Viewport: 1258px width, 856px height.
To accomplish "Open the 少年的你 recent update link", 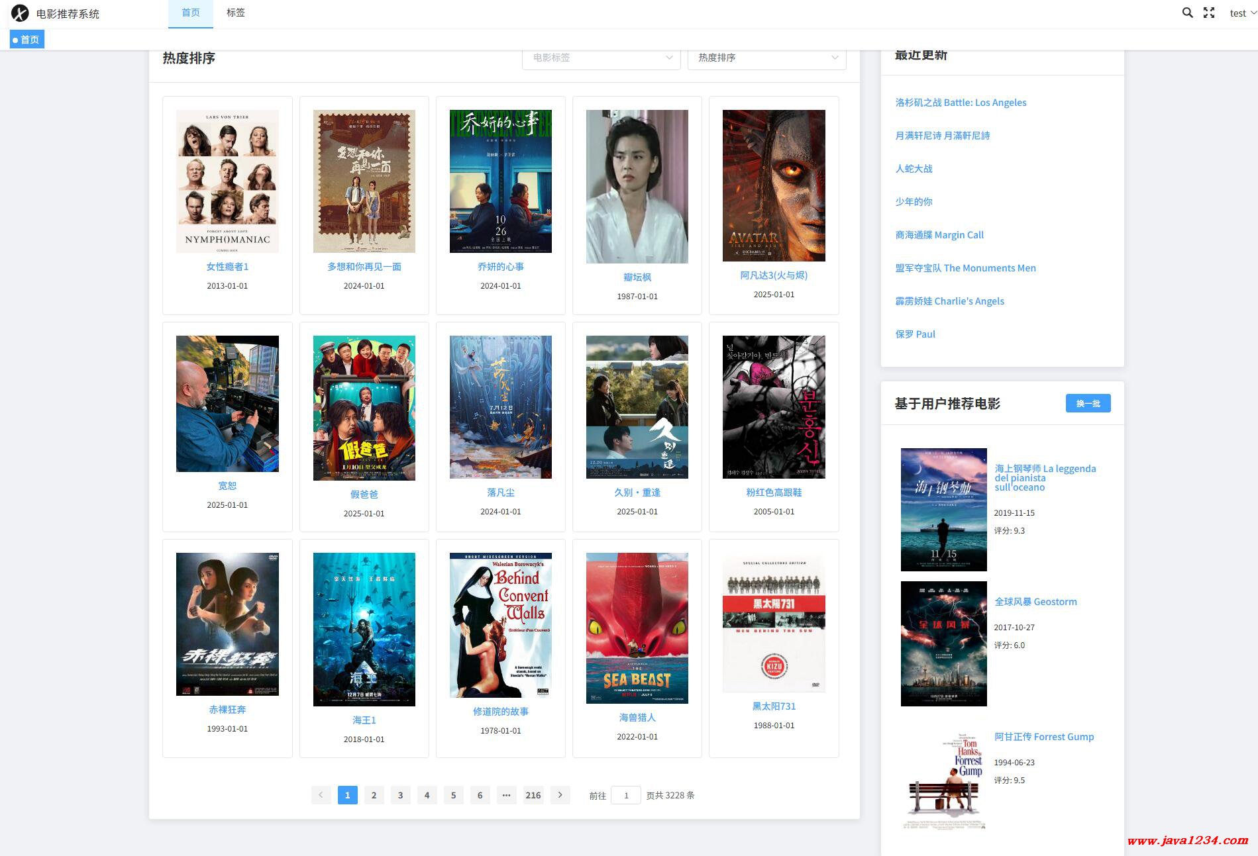I will [x=914, y=202].
